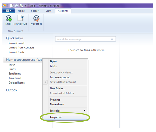Toggle Set as default account

[x=65, y=82]
